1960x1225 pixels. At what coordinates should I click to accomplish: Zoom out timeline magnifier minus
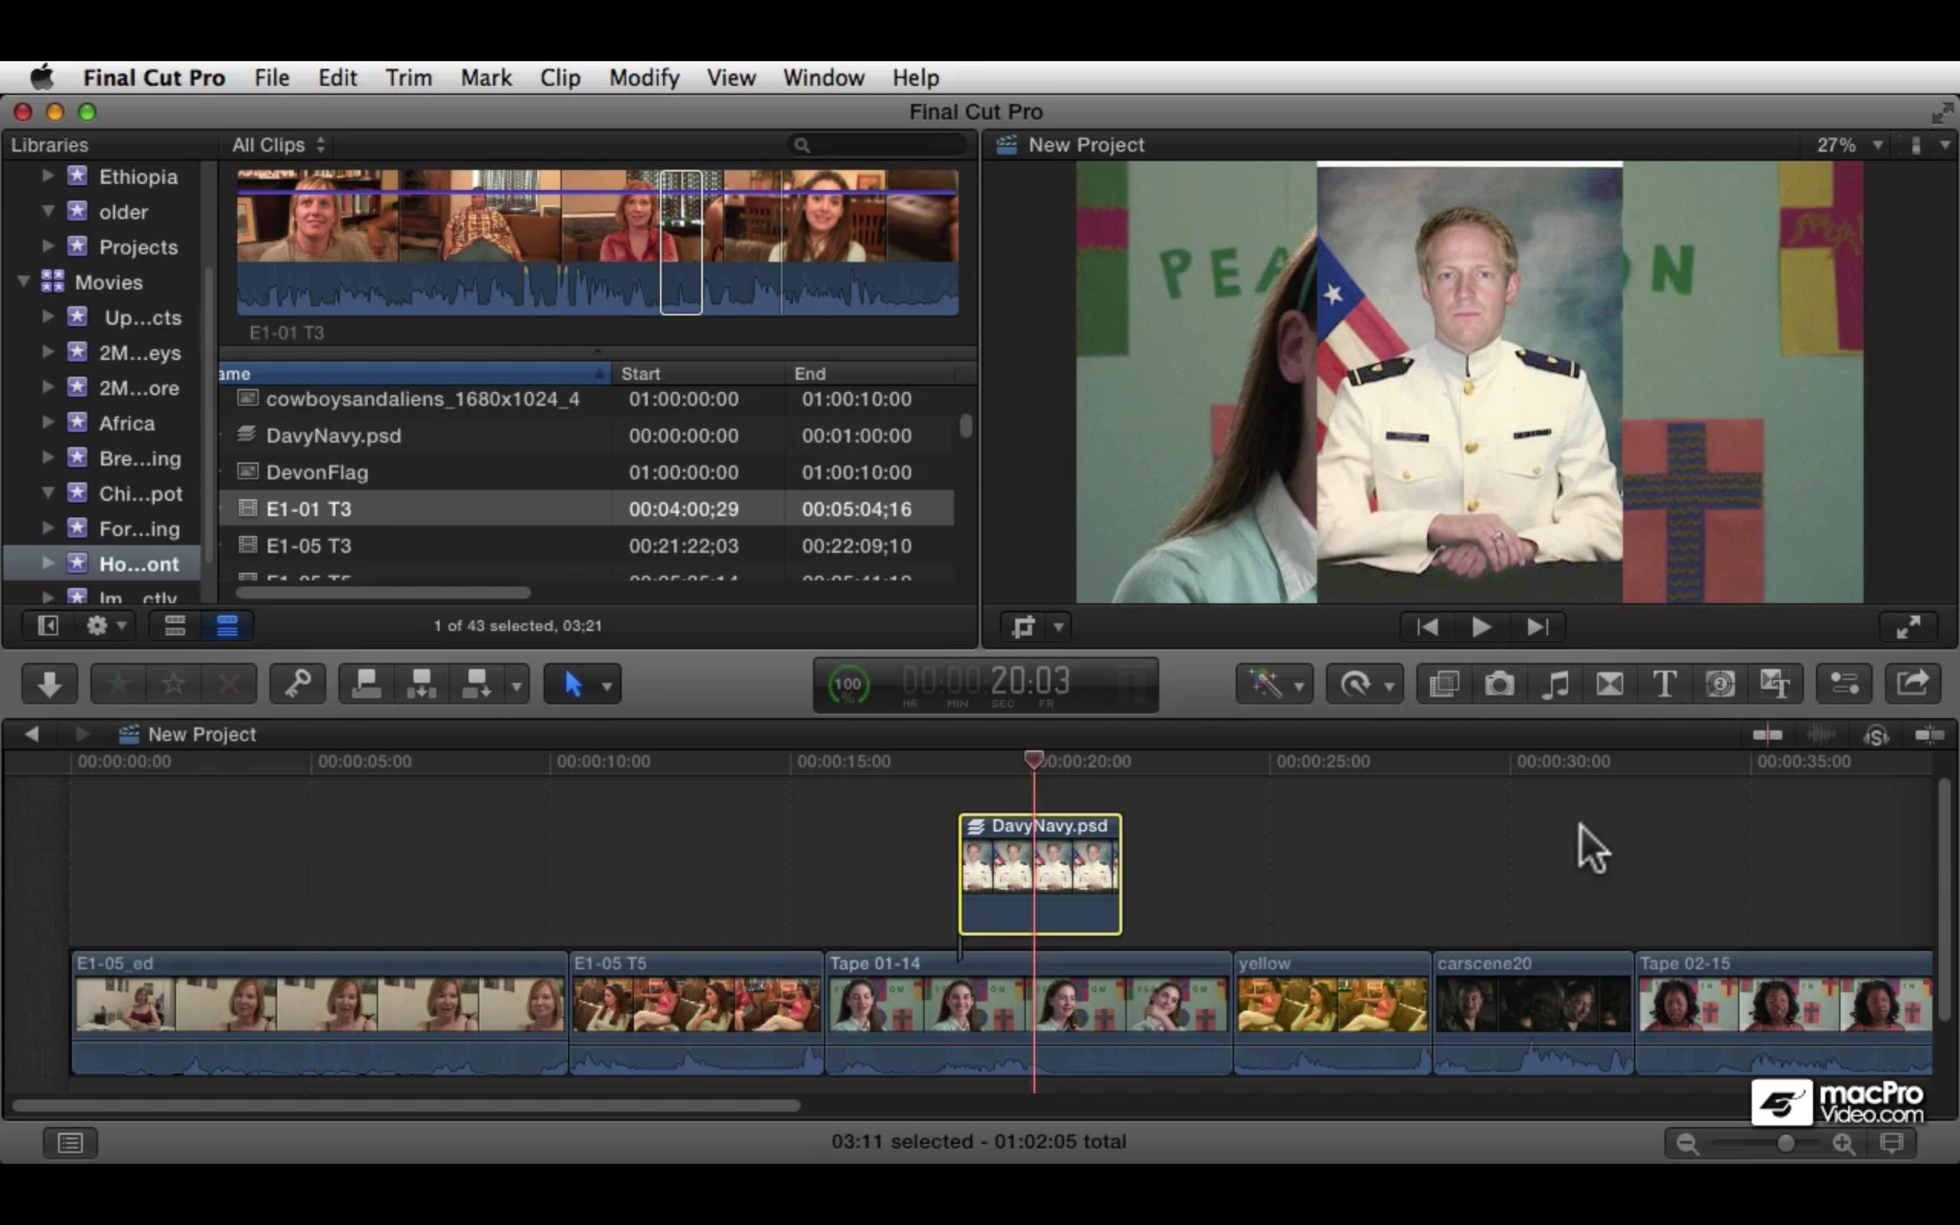[1687, 1143]
